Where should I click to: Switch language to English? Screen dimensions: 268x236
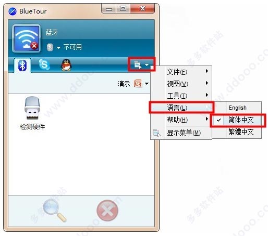(237, 108)
